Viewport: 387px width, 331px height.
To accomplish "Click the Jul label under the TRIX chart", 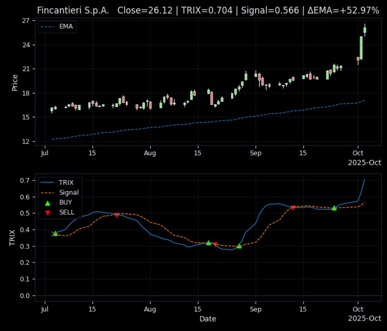I will (45, 309).
